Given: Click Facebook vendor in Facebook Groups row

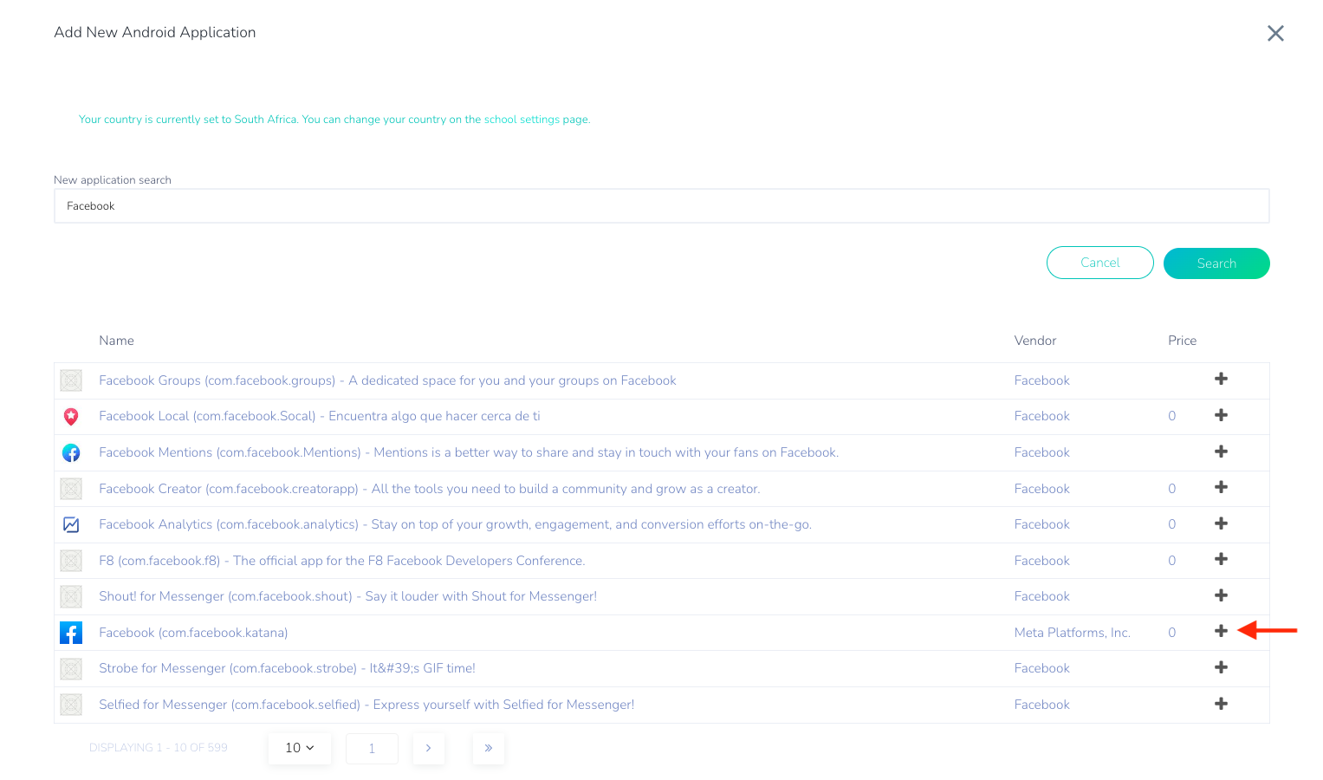Looking at the screenshot, I should pos(1042,380).
